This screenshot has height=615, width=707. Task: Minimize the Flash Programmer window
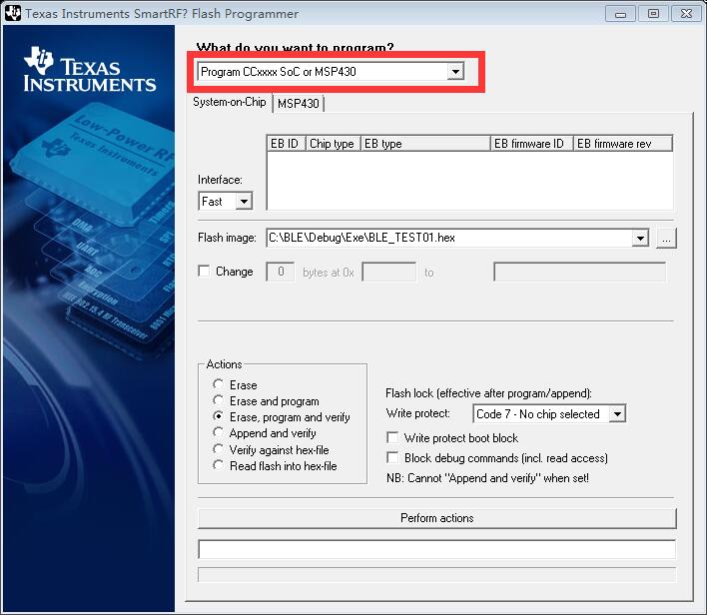(x=621, y=14)
